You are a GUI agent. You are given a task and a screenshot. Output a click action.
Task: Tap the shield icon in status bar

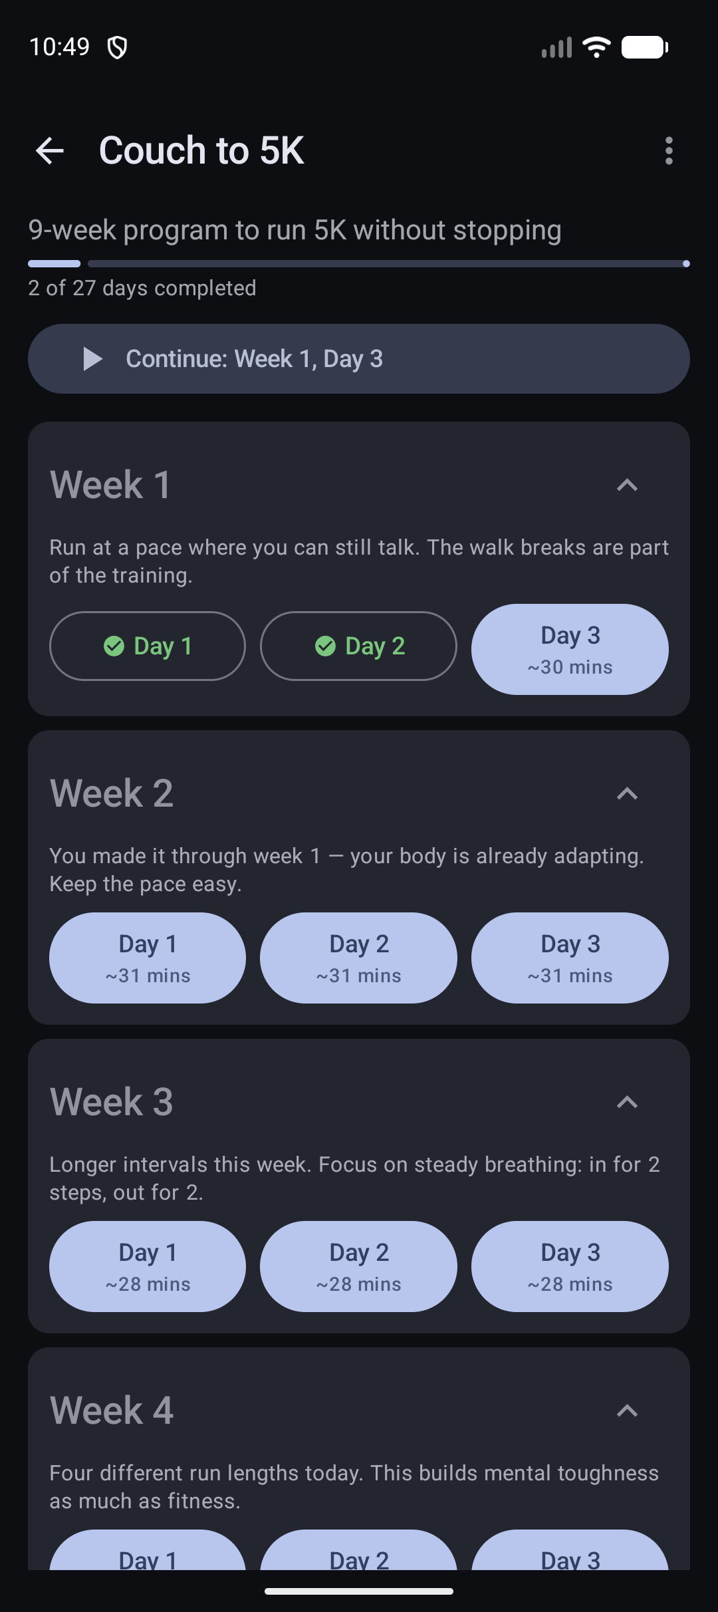[117, 47]
